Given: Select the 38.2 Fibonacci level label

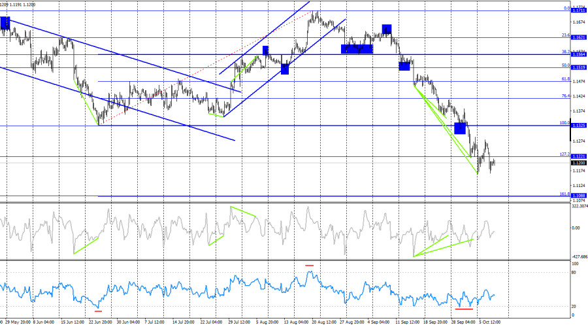Looking at the screenshot, I should (566, 52).
